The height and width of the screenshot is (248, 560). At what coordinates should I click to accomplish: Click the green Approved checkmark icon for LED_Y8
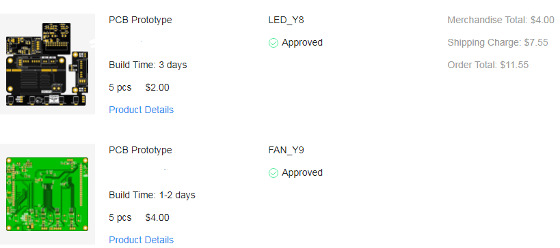tap(274, 43)
